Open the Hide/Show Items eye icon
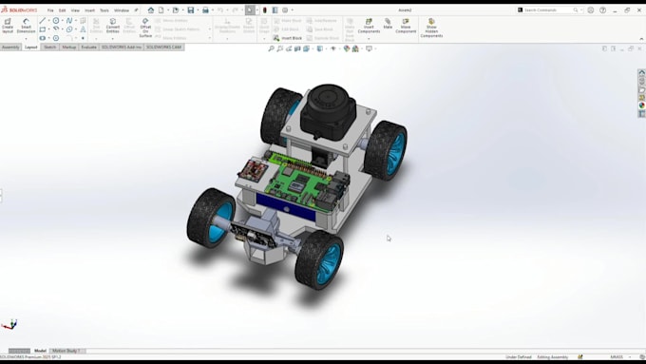Viewport: 646px width, 364px height. click(333, 48)
